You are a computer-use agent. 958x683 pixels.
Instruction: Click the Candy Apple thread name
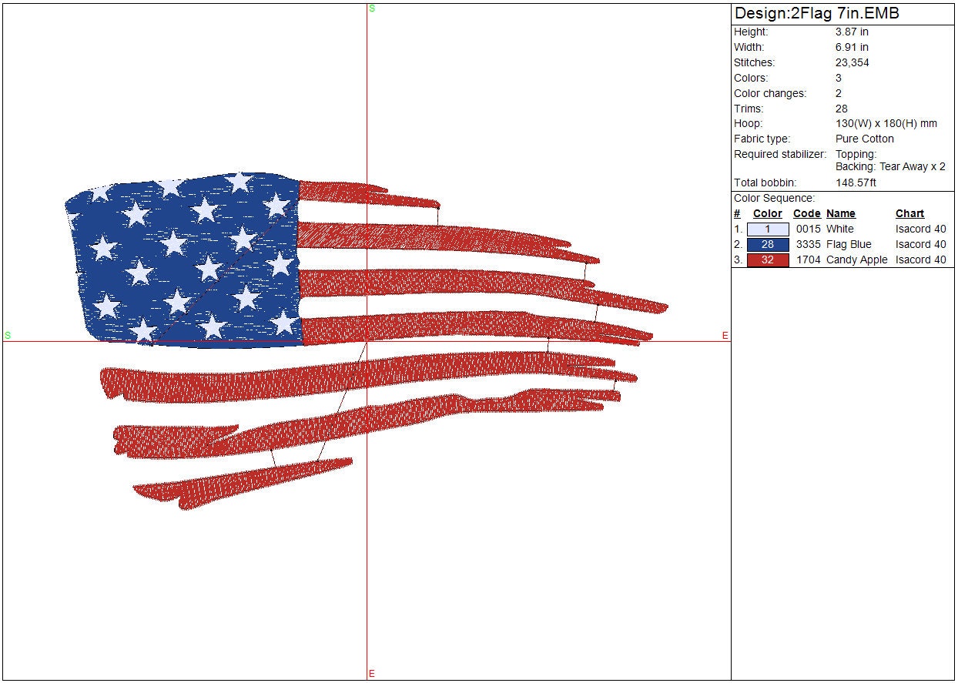[x=856, y=260]
